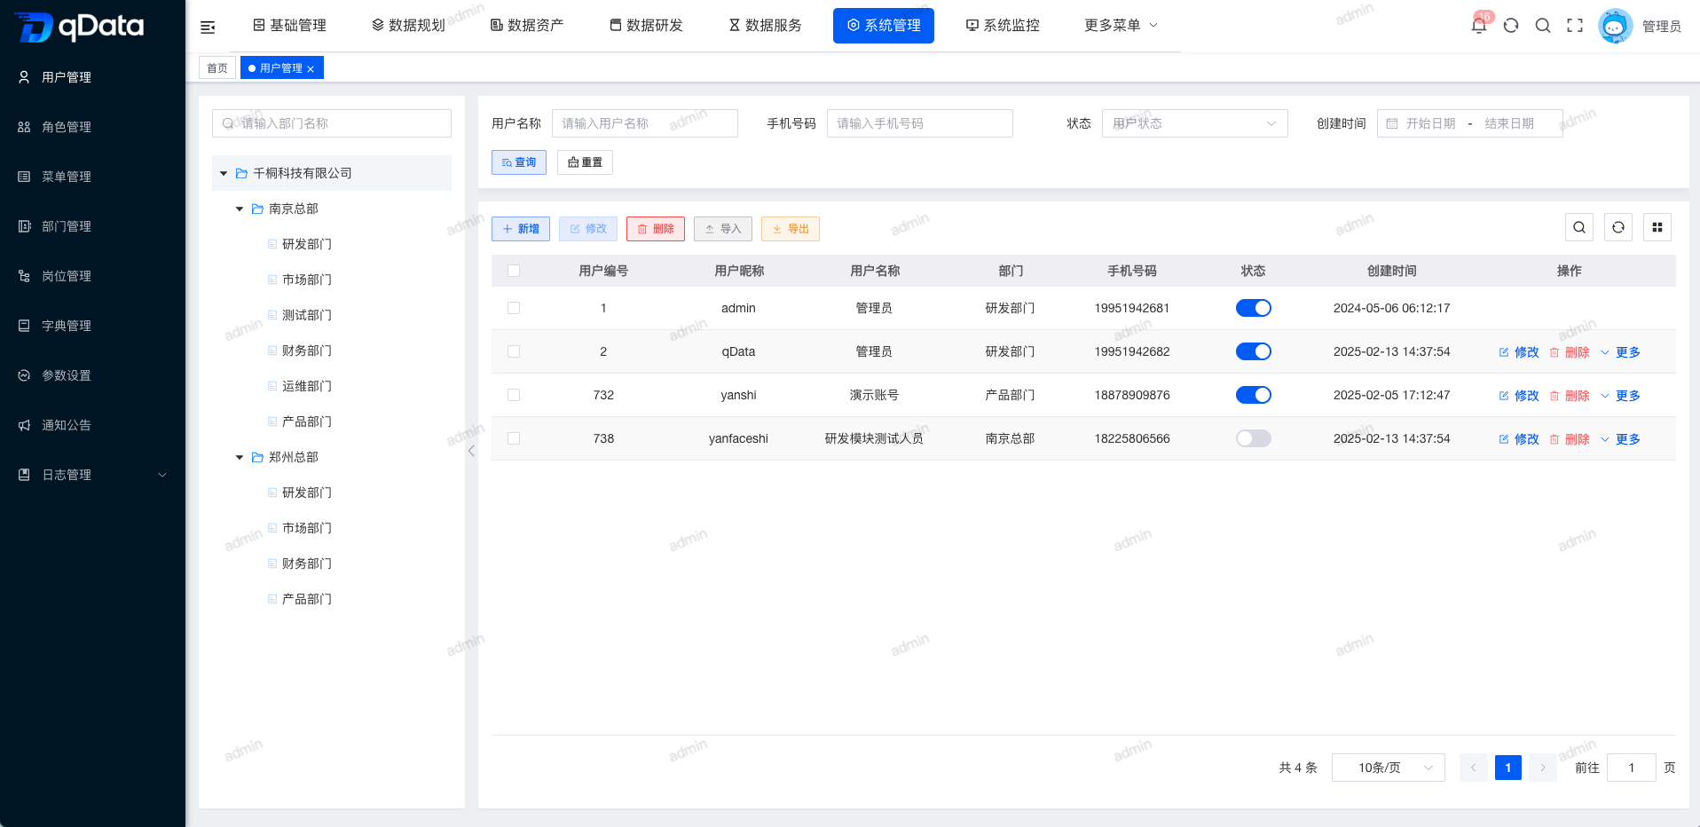Screen dimensions: 1700x827
Task: Check the row checkbox for user 732
Action: 514,395
